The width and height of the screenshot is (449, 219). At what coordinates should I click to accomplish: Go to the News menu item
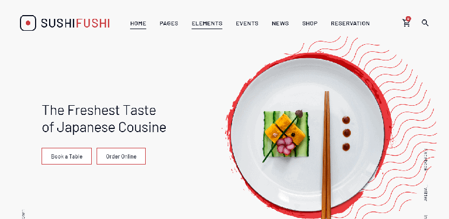[280, 24]
